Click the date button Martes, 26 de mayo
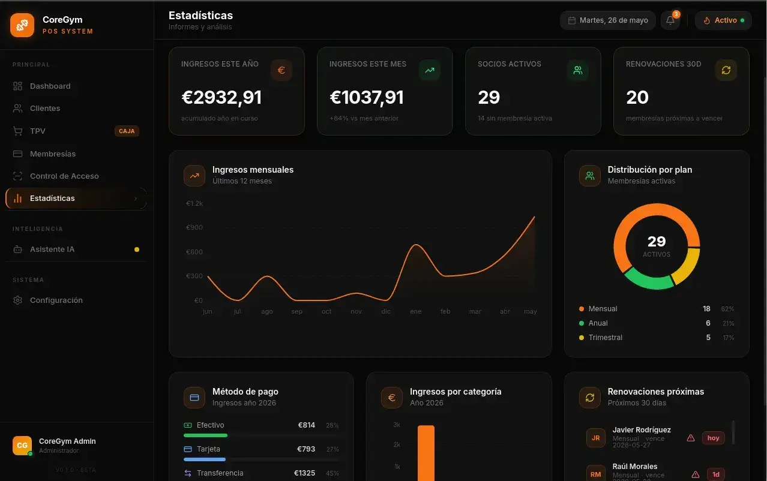This screenshot has height=481, width=767. [607, 20]
